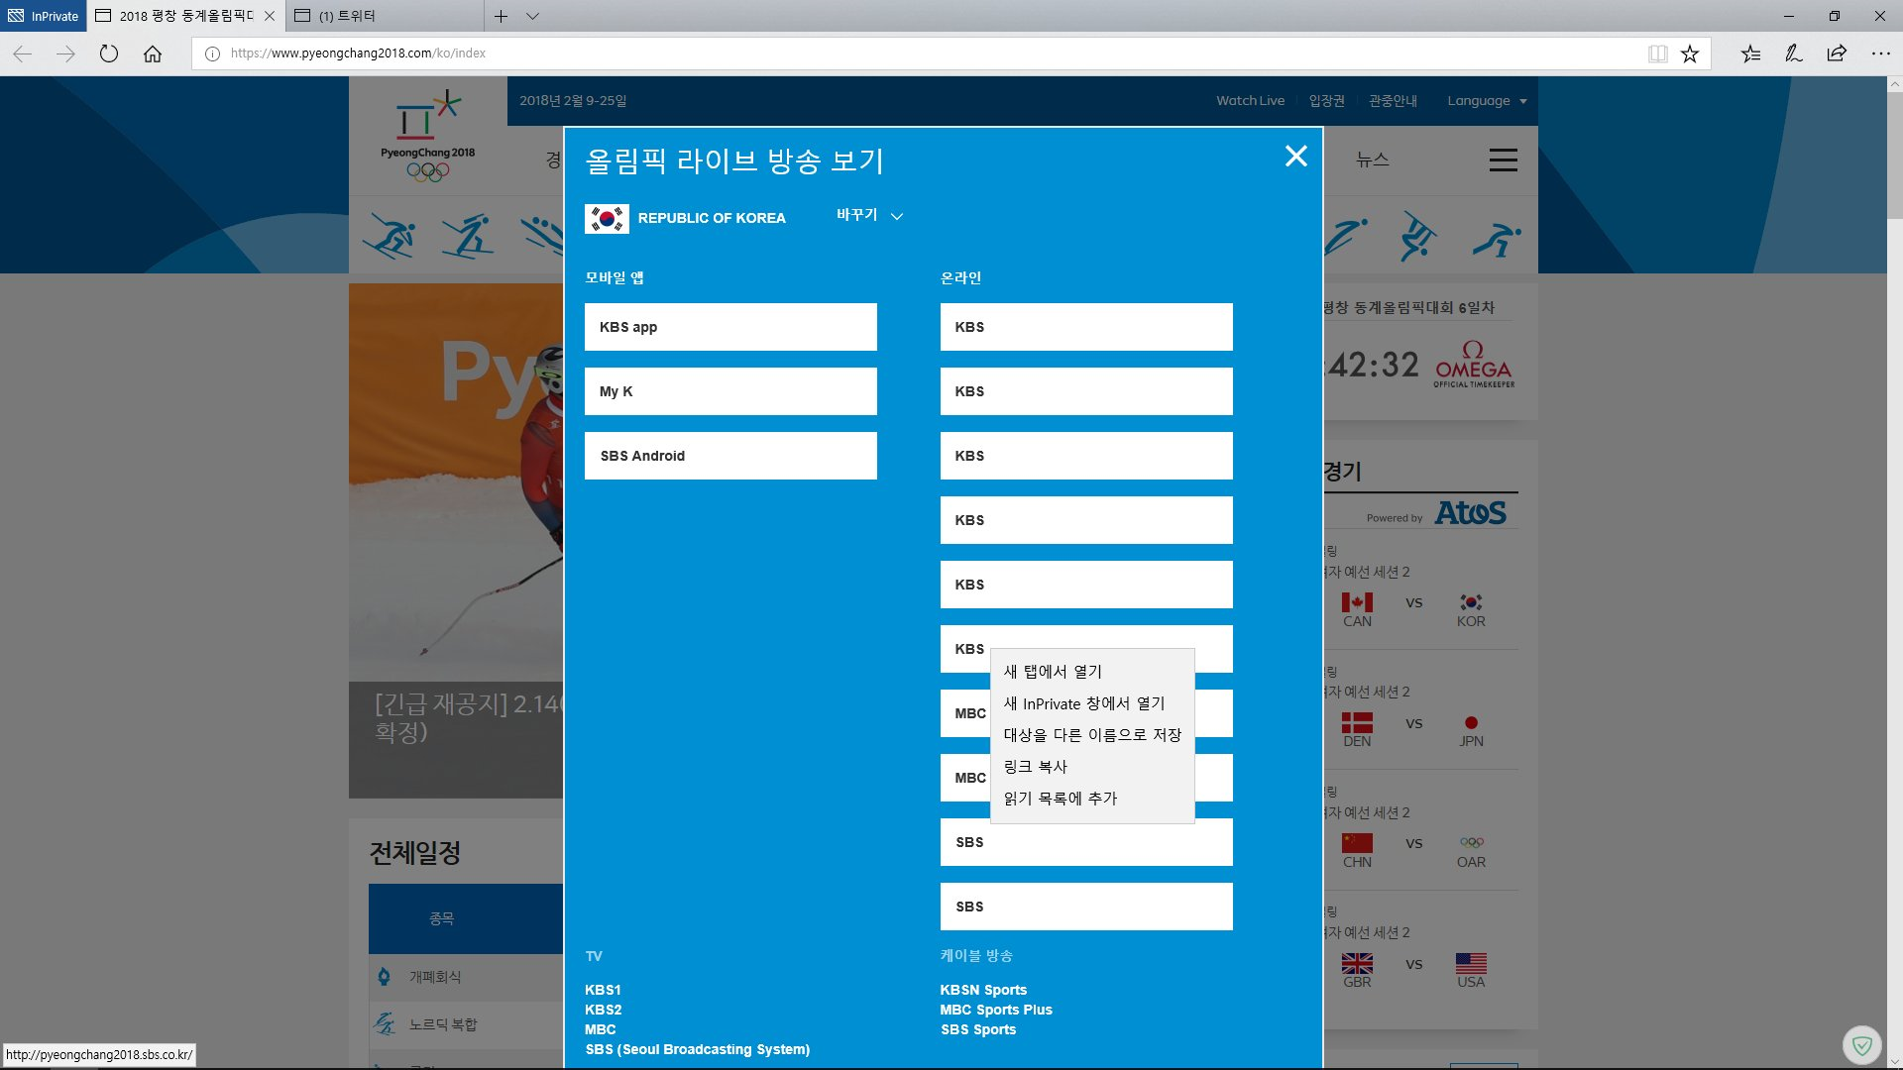Switch to the 트위터 tab
This screenshot has width=1903, height=1070.
(x=347, y=16)
